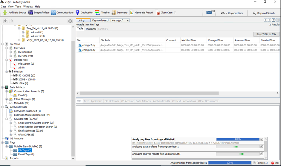Cancel the status bar ingest progress
Image resolution: width=281 pixels, height=166 pixels.
(254, 163)
